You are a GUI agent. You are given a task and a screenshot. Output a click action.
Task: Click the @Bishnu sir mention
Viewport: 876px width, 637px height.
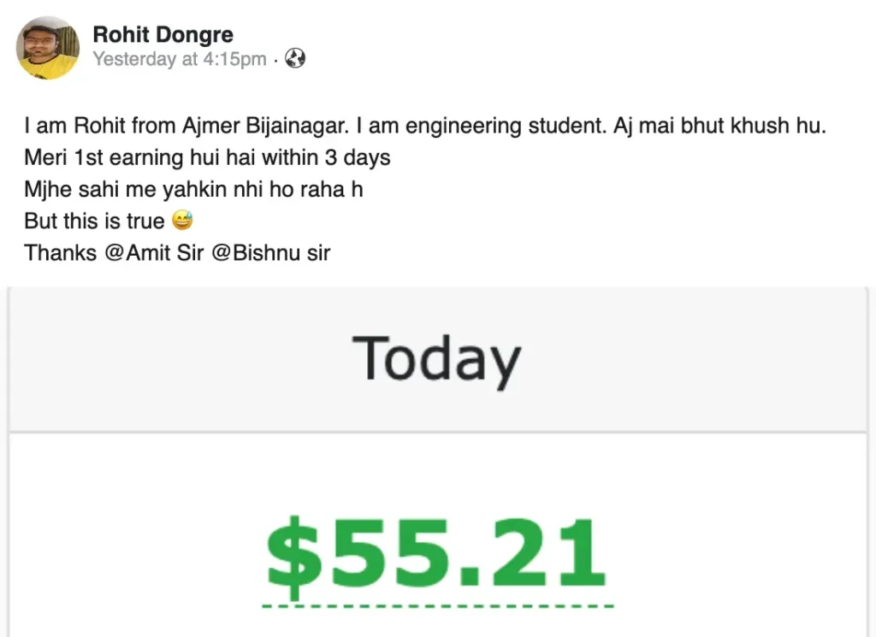pos(270,253)
